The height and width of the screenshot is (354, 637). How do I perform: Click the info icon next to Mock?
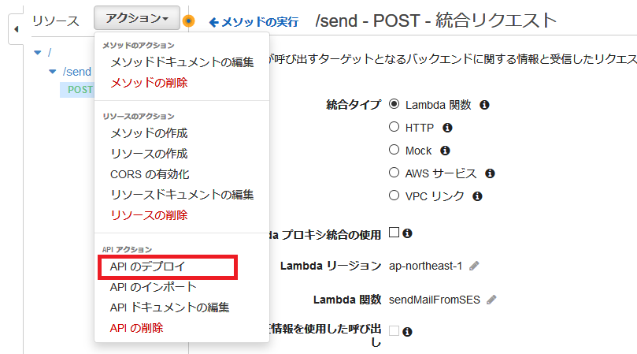pos(445,150)
